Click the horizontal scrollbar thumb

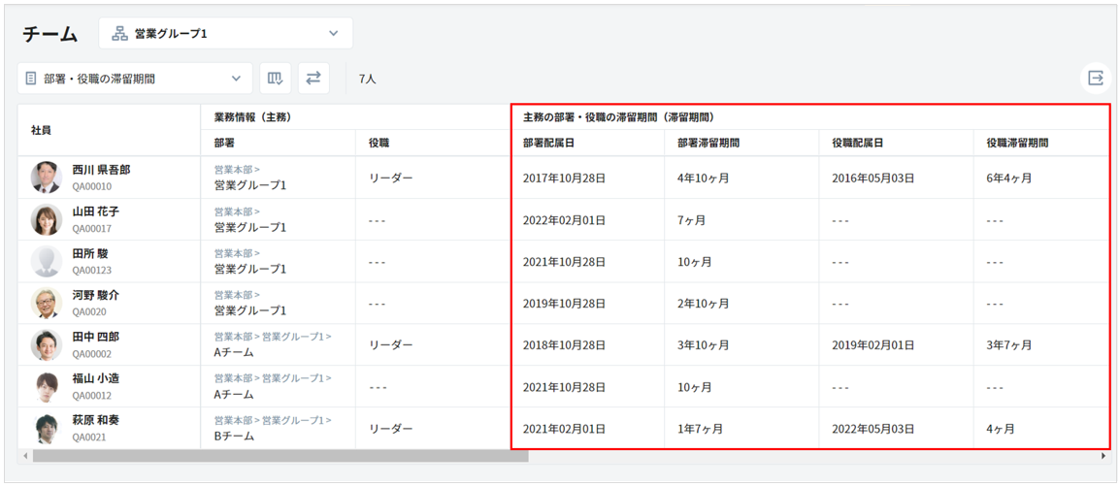(280, 456)
